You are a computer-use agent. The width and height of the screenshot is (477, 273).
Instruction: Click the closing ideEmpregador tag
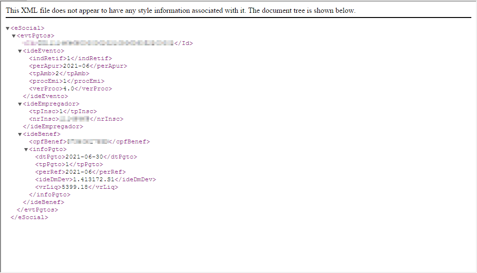click(x=53, y=127)
